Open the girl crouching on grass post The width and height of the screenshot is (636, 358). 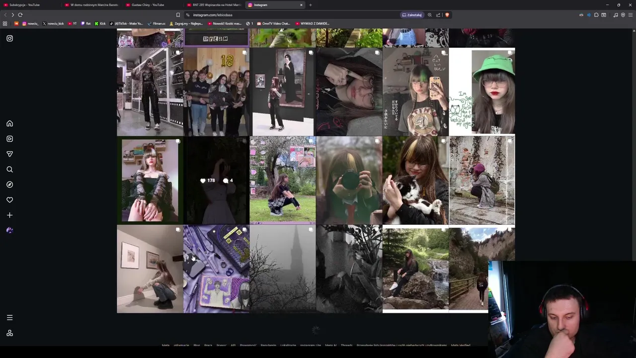click(283, 180)
